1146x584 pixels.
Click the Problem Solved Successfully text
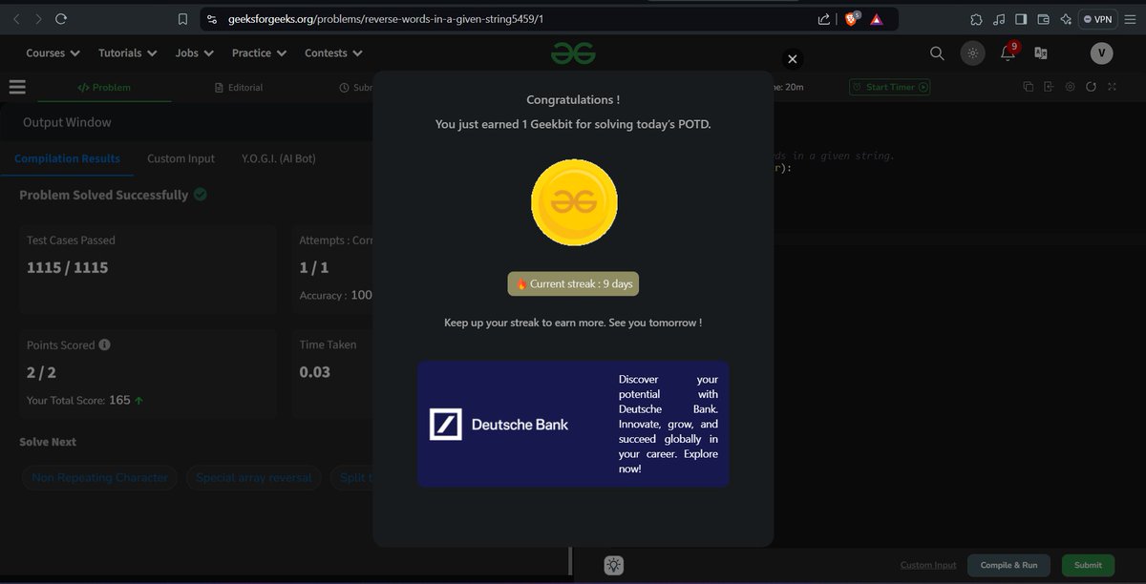pyautogui.click(x=104, y=195)
